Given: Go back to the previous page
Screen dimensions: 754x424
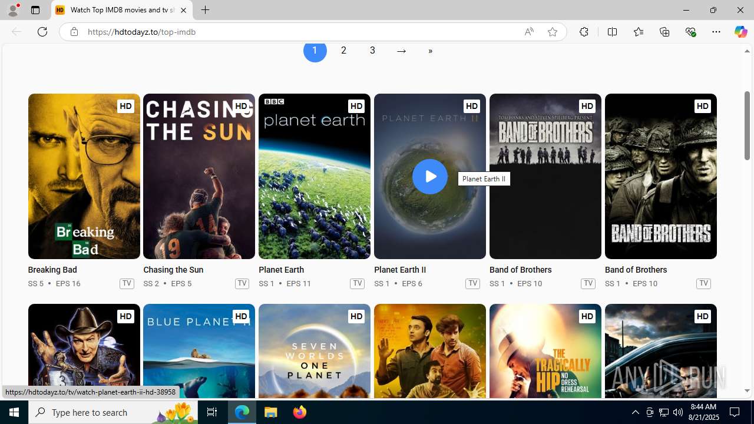Looking at the screenshot, I should point(16,32).
